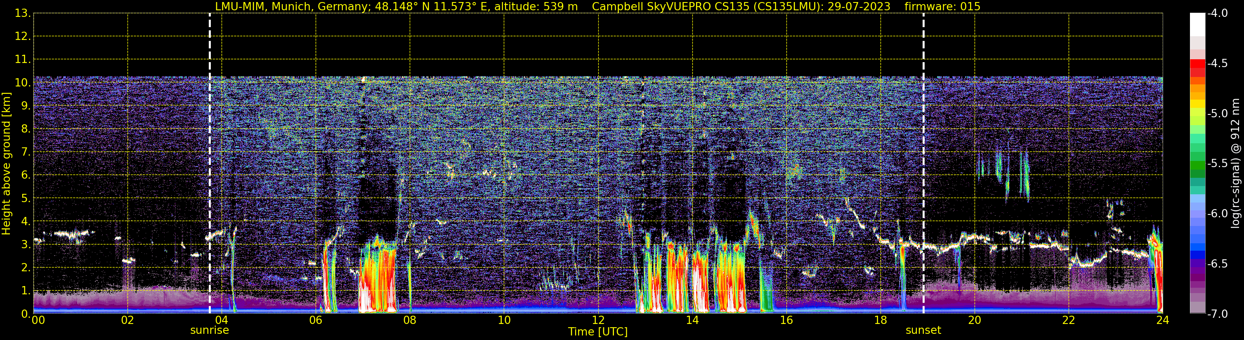Viewport: 1244px width, 340px height.
Task: Click the 'altitude: 539 m' text
Action: pyautogui.click(x=536, y=7)
